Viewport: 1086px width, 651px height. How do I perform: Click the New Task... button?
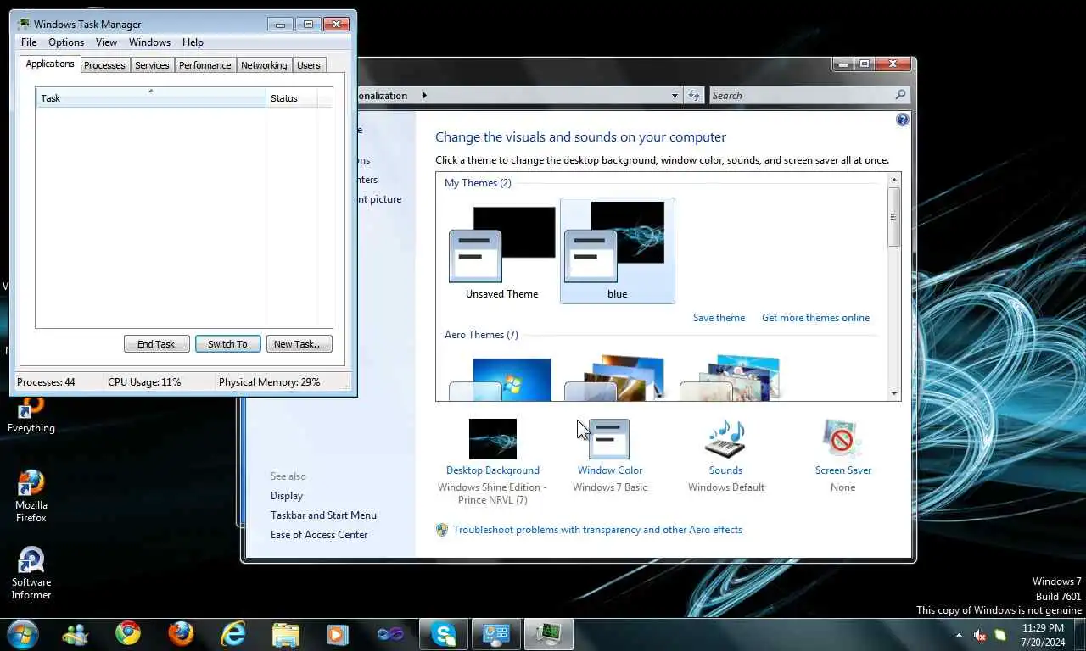click(x=299, y=344)
